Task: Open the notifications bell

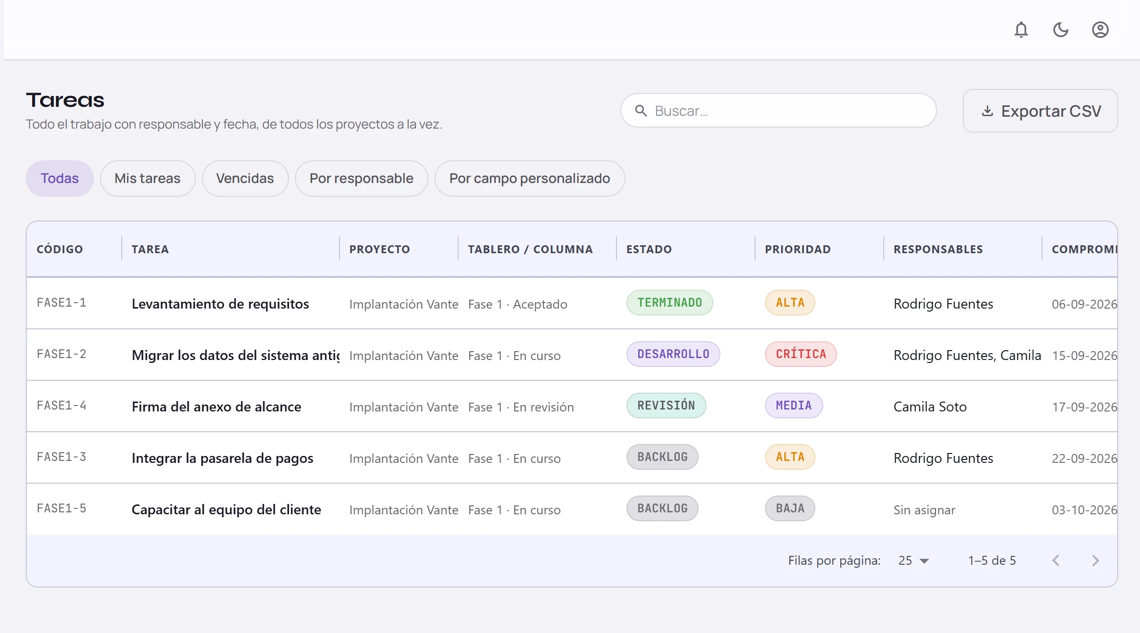Action: coord(1021,30)
